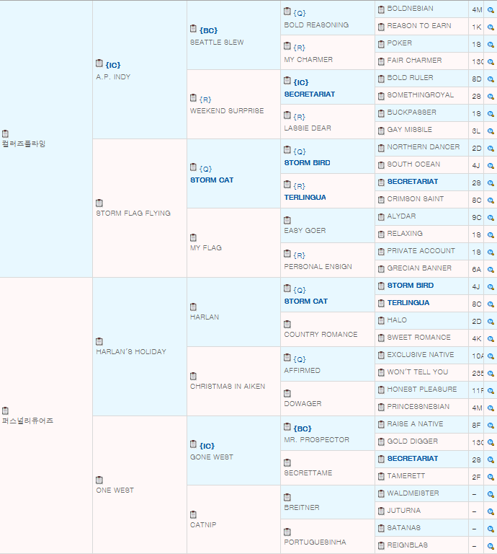The width and height of the screenshot is (497, 554).
Task: Select the 컬러즈플라잉 sire name
Action: [24, 144]
